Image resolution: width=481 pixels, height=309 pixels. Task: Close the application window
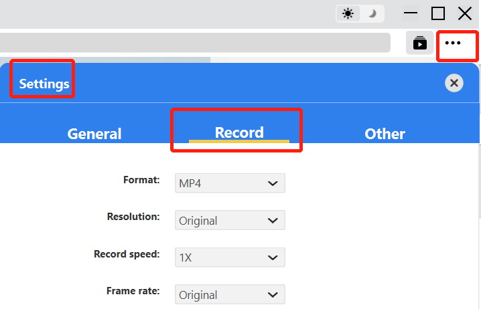coord(465,13)
